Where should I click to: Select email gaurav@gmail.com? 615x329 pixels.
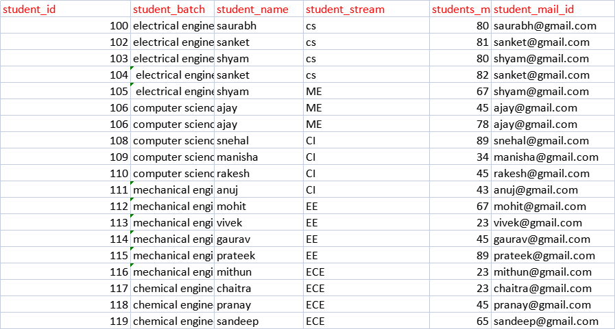point(553,239)
